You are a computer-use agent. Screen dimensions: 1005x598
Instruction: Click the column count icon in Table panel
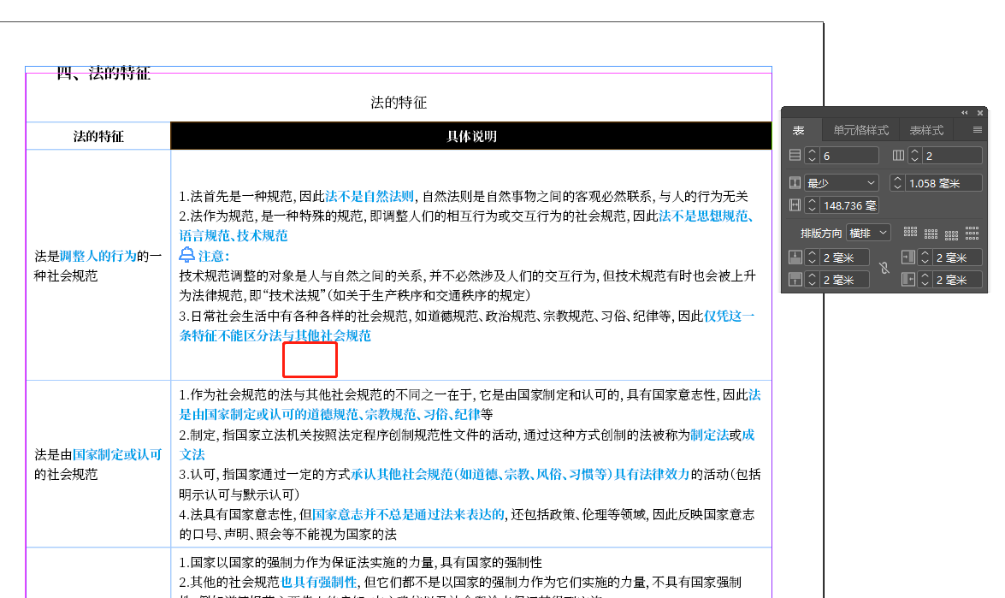898,155
